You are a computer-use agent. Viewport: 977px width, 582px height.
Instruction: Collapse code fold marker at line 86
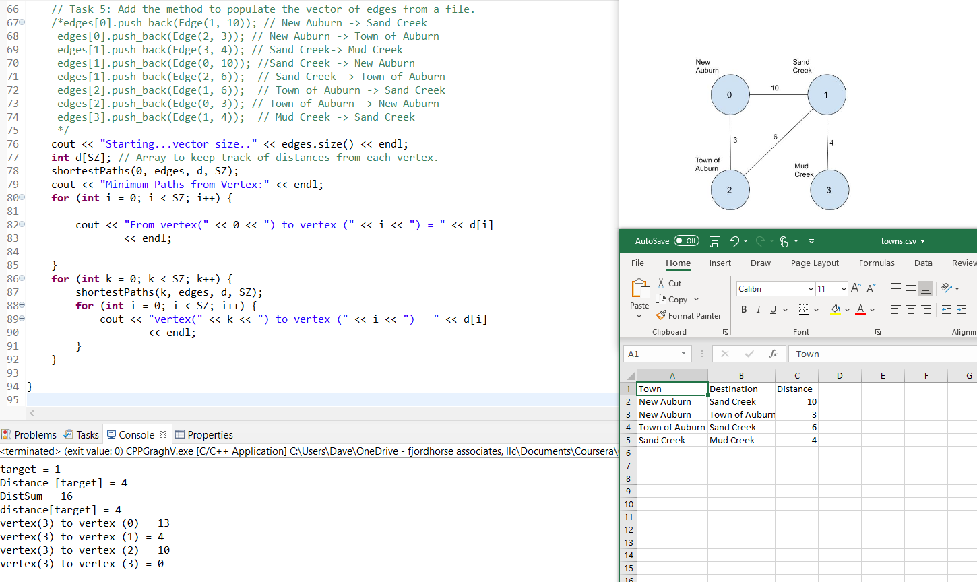pyautogui.click(x=22, y=279)
